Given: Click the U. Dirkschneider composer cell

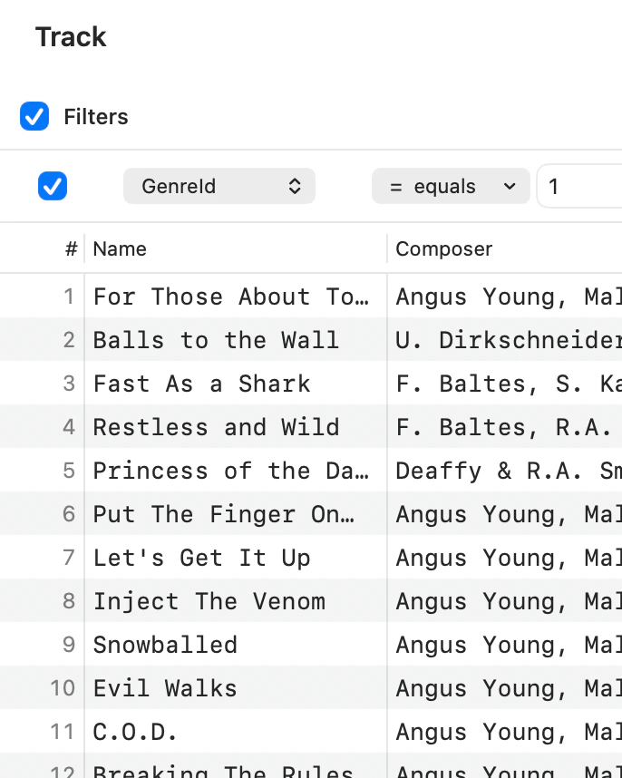Looking at the screenshot, I should (x=504, y=340).
